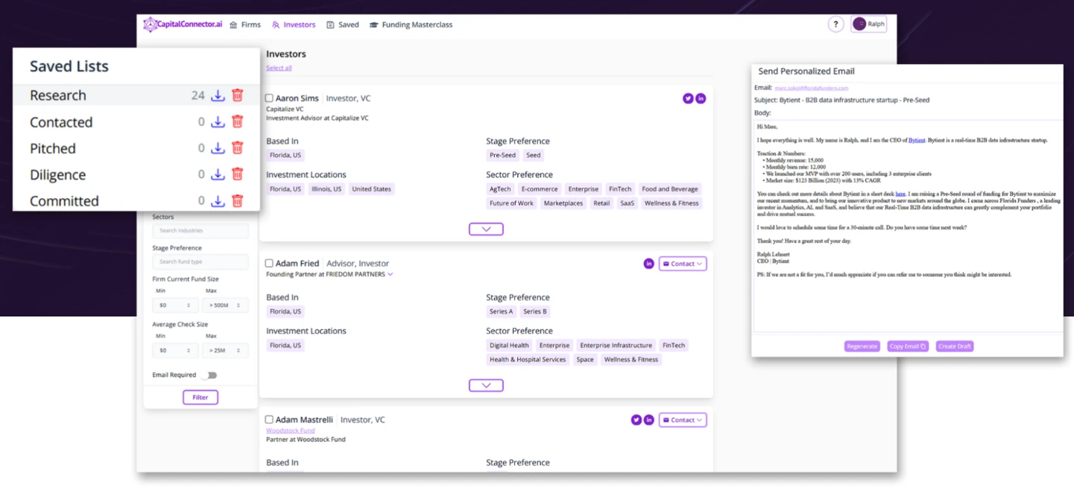The height and width of the screenshot is (490, 1074).
Task: Click Regenerate in email panel
Action: pos(862,346)
